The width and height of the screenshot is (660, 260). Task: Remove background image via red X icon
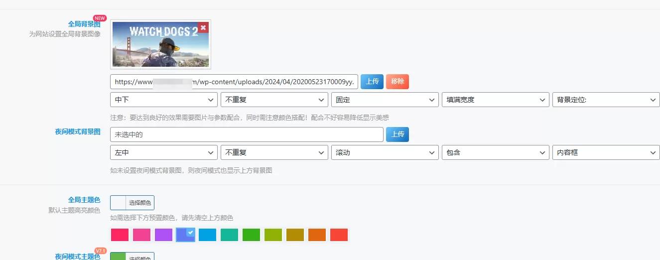pyautogui.click(x=203, y=27)
